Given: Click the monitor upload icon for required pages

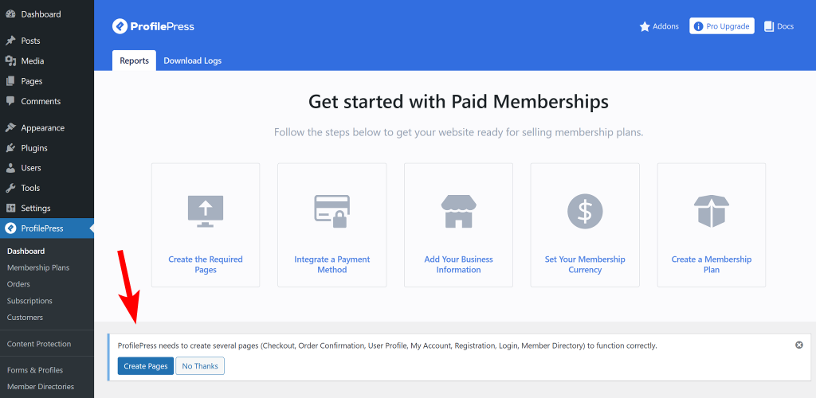Looking at the screenshot, I should coord(206,211).
